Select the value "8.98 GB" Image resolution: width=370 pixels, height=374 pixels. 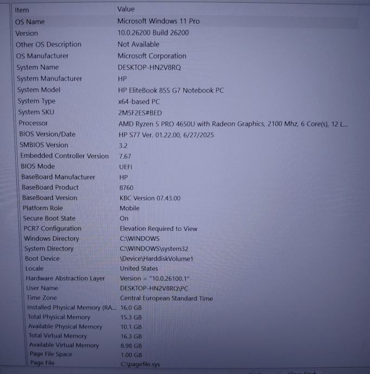[131, 346]
